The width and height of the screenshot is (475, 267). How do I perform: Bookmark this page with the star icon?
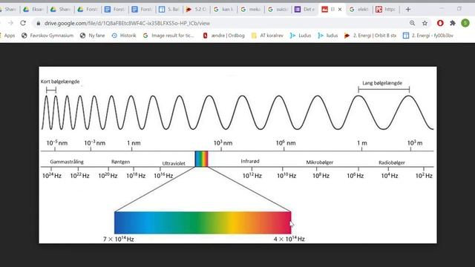(425, 23)
